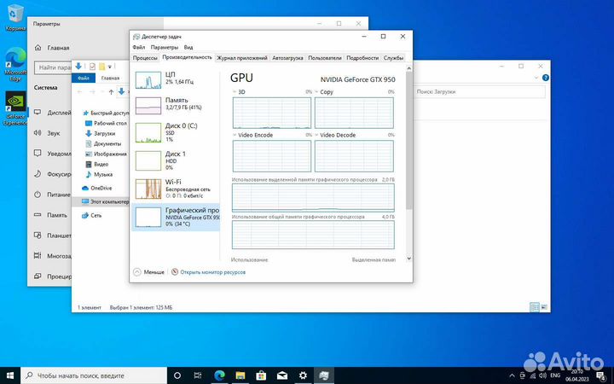Switch to Пользователи tab
This screenshot has height=384, width=614.
pyautogui.click(x=325, y=58)
